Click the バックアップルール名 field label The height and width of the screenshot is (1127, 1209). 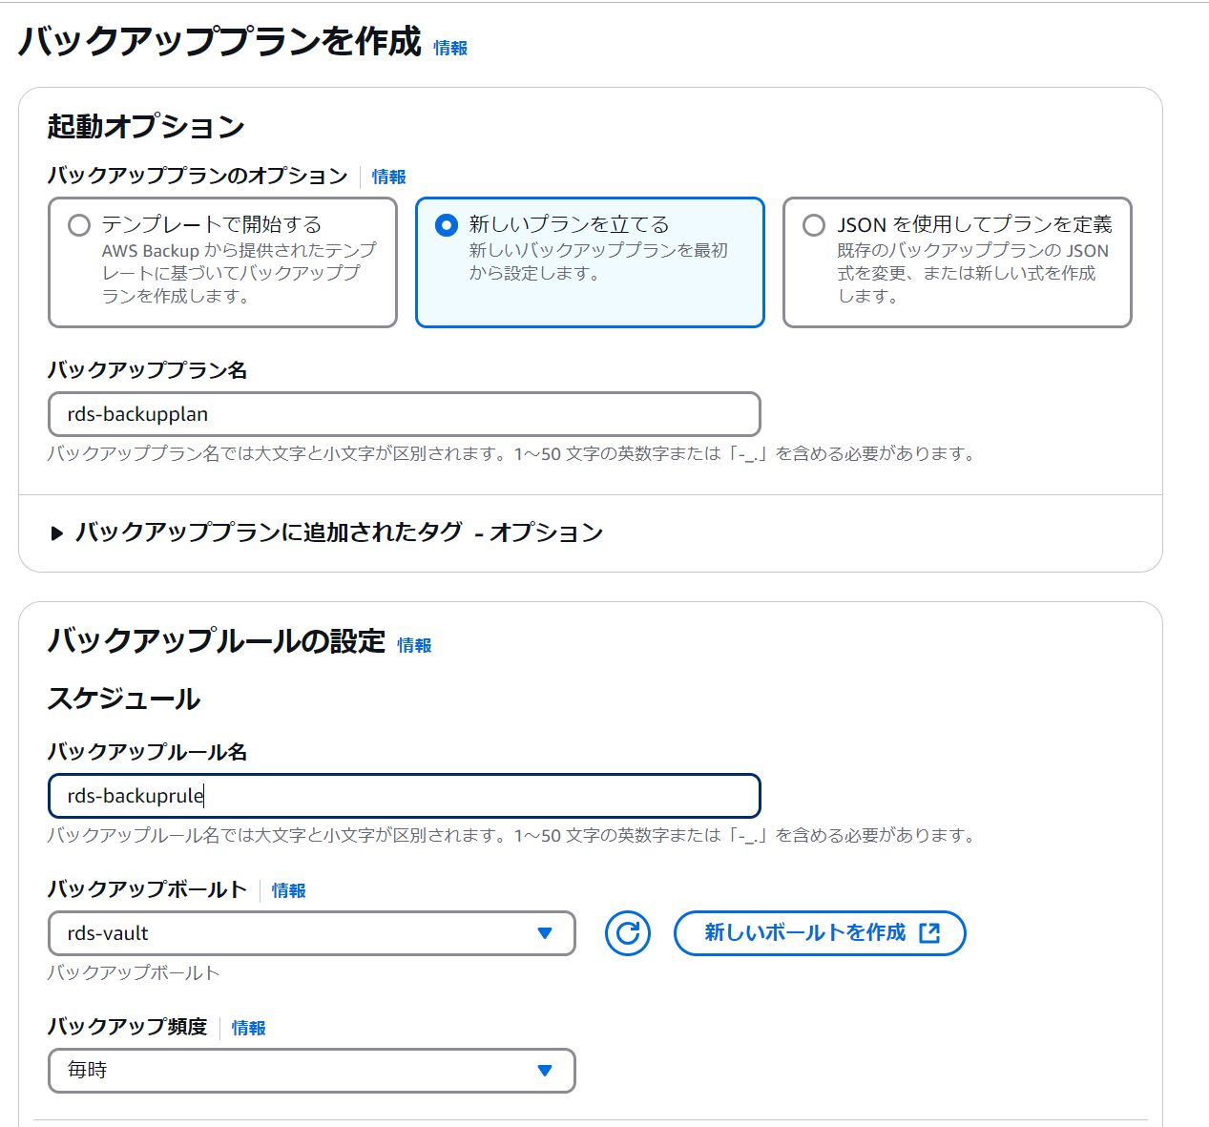(x=147, y=752)
